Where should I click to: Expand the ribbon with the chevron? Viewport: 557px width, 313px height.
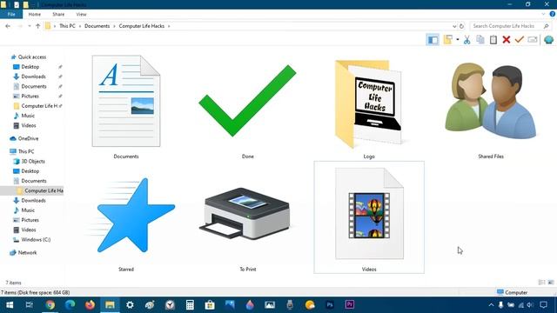pos(543,14)
